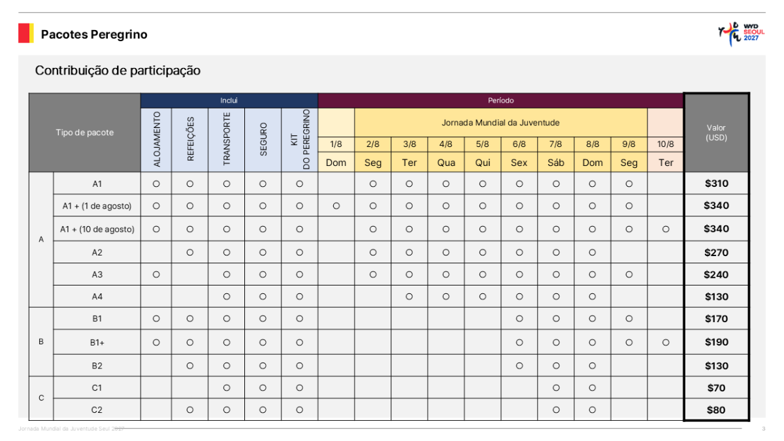Select the Período header cell
This screenshot has height=441, width=784.
pyautogui.click(x=500, y=101)
